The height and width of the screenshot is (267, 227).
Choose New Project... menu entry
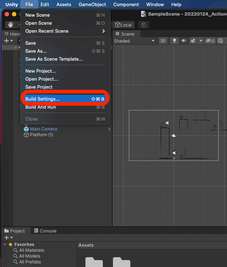[65, 71]
